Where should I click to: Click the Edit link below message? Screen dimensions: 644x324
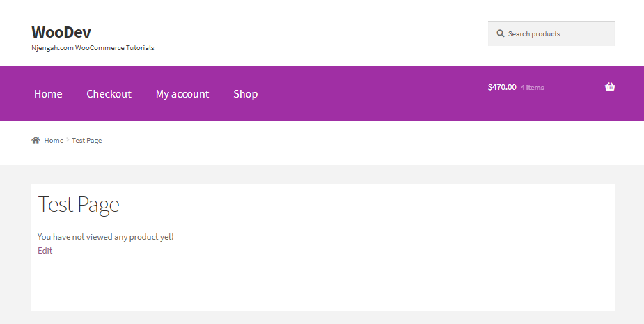(45, 250)
